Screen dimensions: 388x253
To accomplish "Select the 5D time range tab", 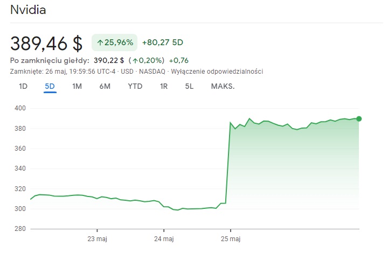I will tap(50, 86).
